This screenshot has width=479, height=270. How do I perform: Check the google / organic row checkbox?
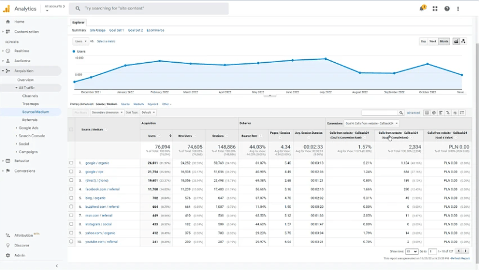[x=72, y=163]
